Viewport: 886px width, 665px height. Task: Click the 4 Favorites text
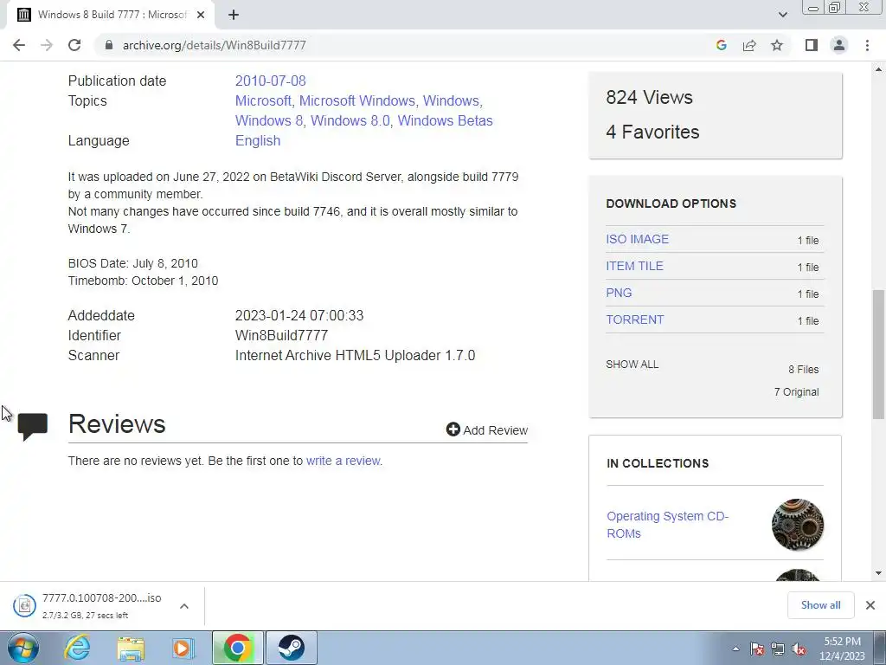pyautogui.click(x=652, y=132)
